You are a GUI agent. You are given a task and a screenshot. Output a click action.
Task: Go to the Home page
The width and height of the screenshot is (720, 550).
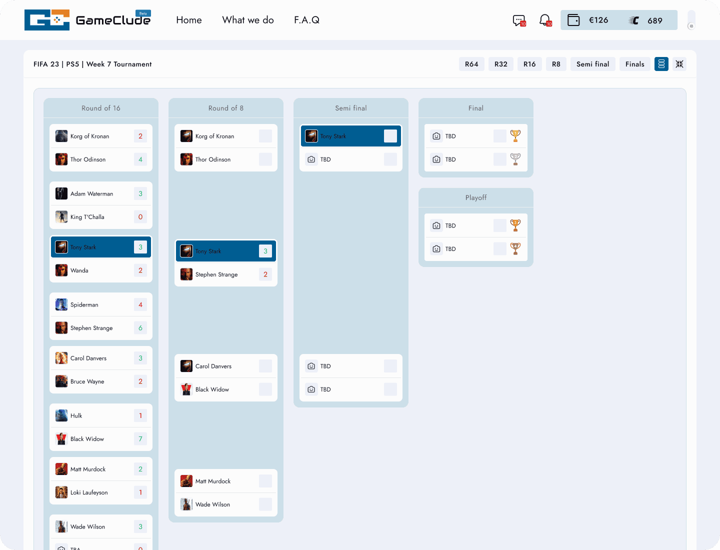pyautogui.click(x=189, y=20)
